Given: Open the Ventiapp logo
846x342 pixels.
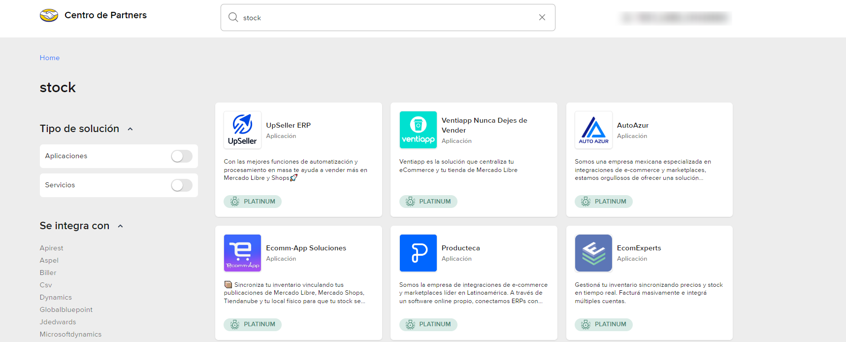Looking at the screenshot, I should [x=418, y=130].
